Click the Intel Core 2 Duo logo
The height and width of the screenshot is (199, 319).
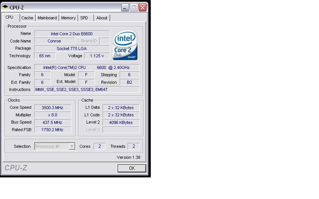pos(125,45)
